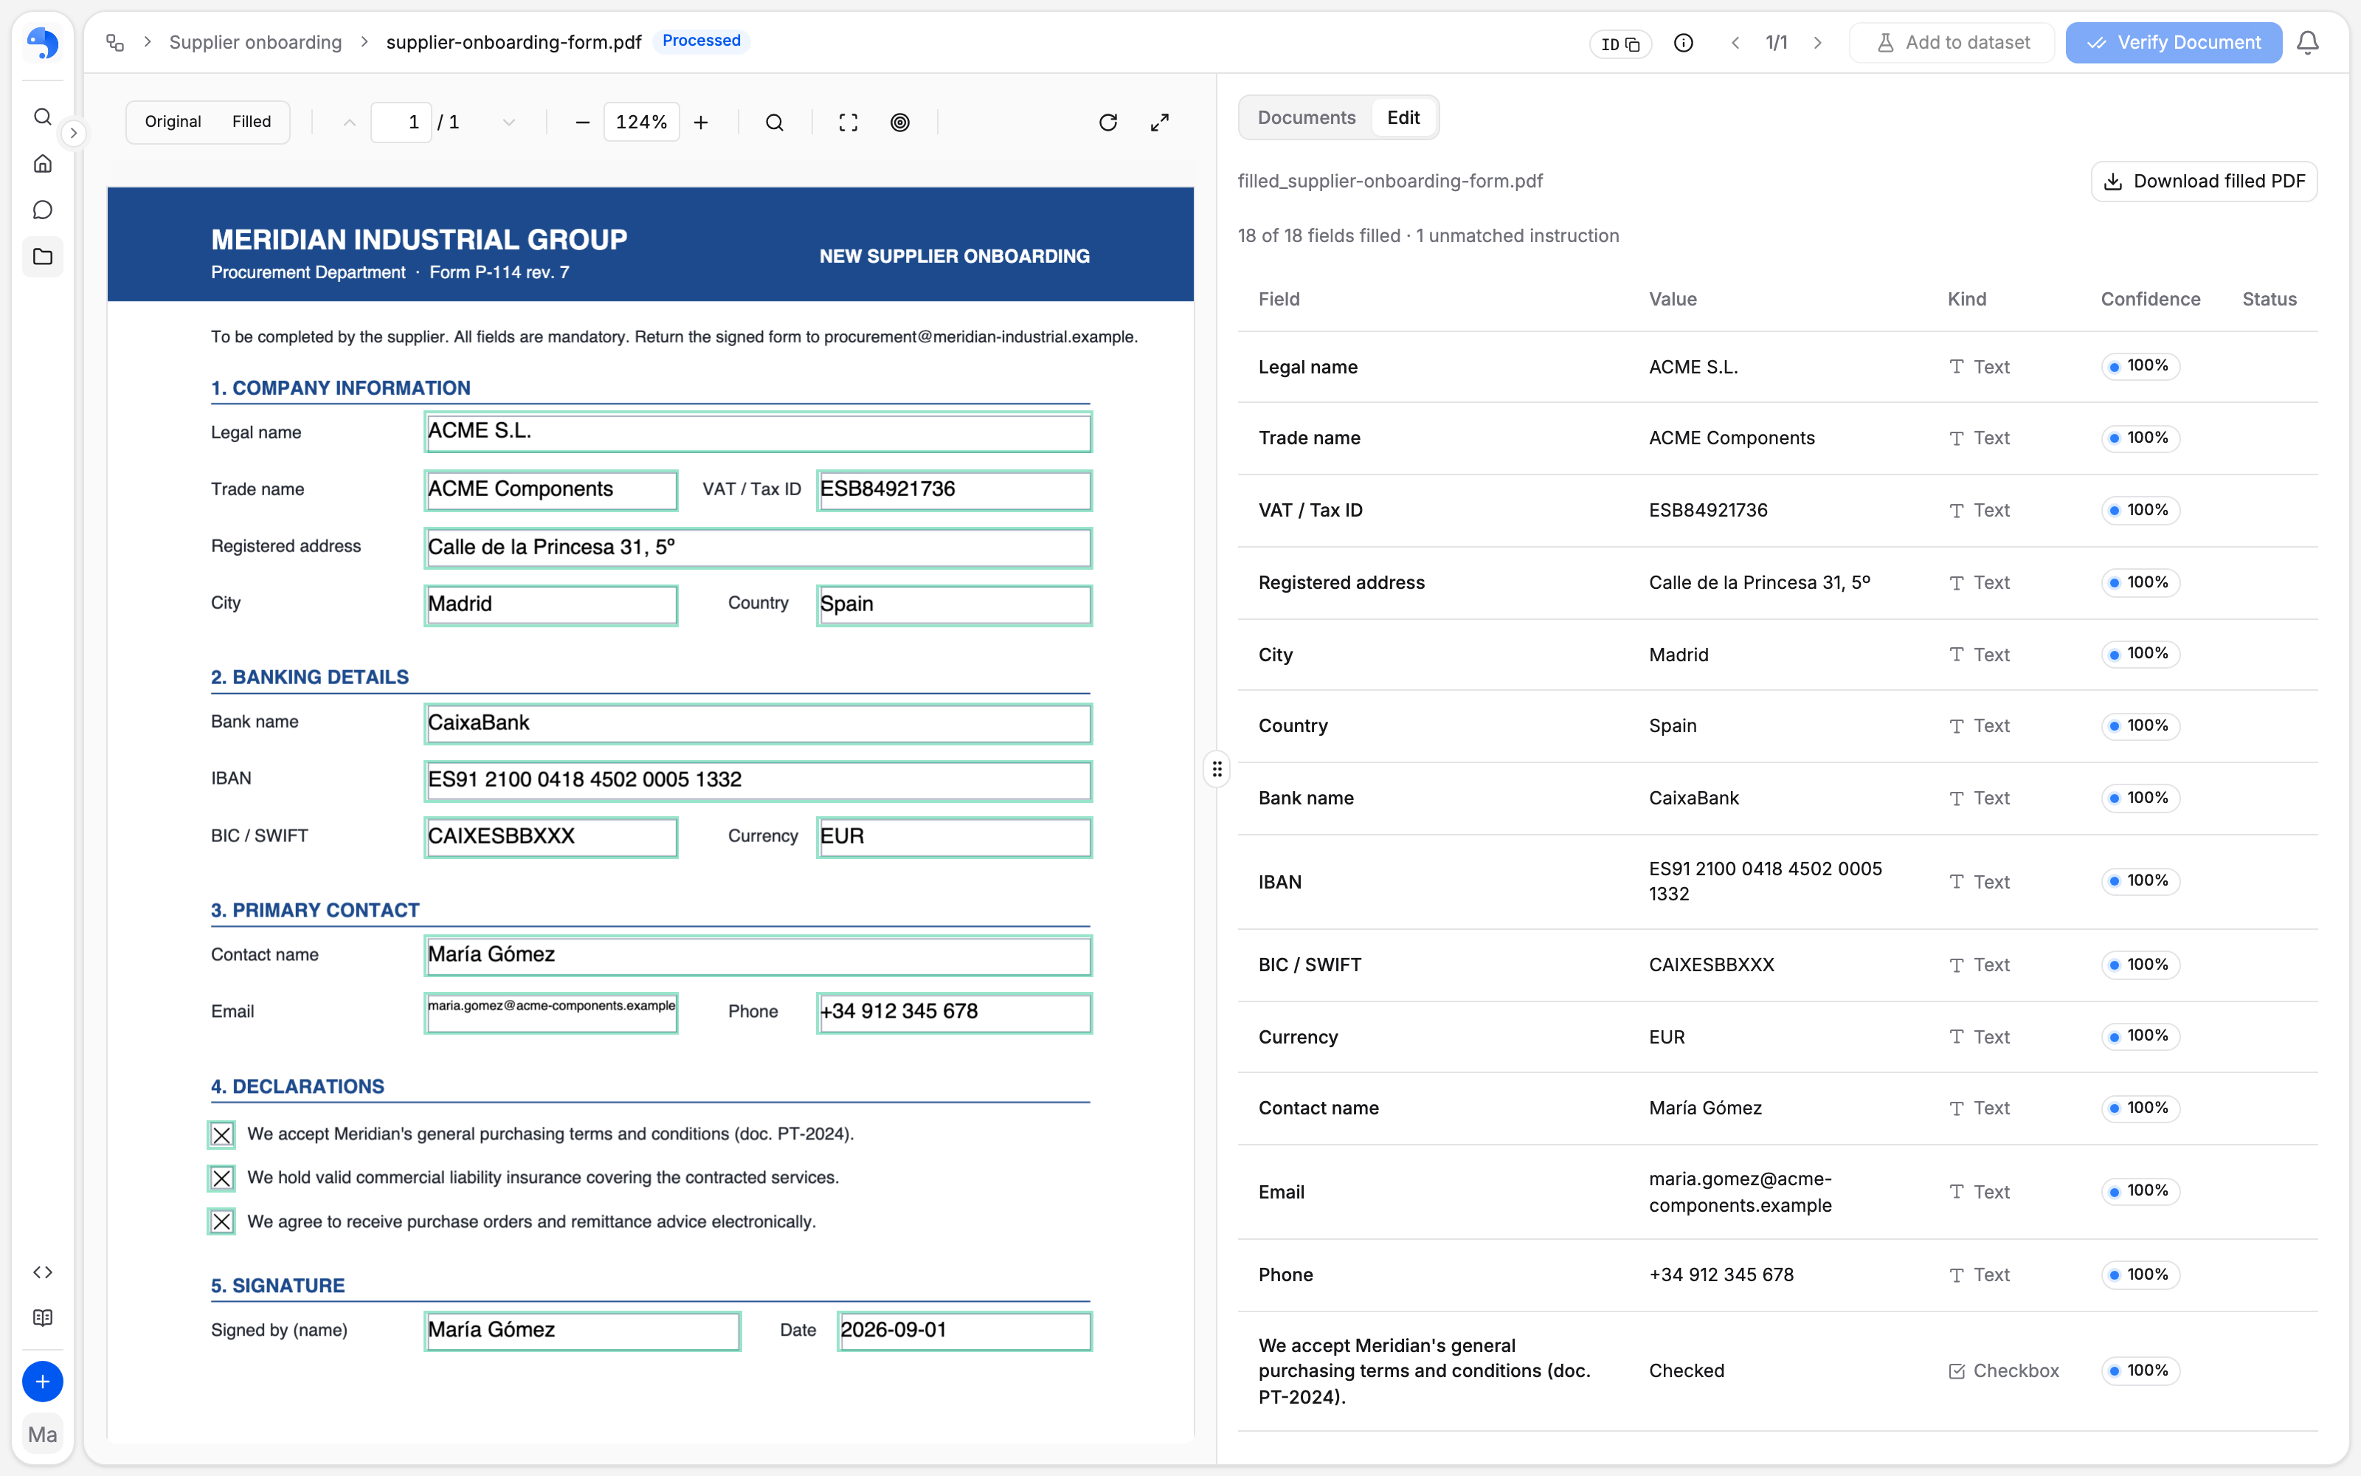This screenshot has height=1476, width=2361.
Task: Click the 100% confidence badge for Legal name
Action: pos(2140,366)
